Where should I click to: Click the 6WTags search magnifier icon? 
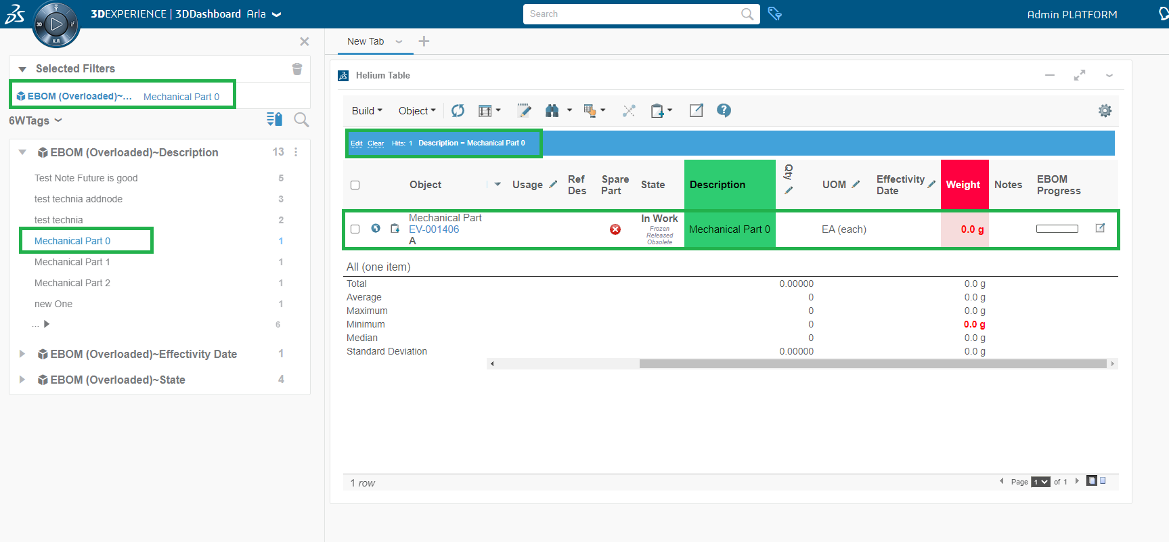[301, 120]
